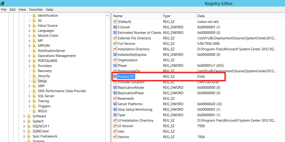The width and height of the screenshot is (285, 142).
Task: Select the Type value name in list
Action: click(121, 115)
